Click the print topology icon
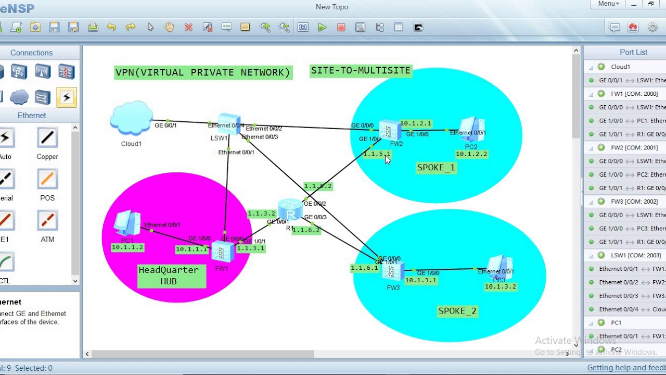The image size is (666, 375). coord(93,27)
